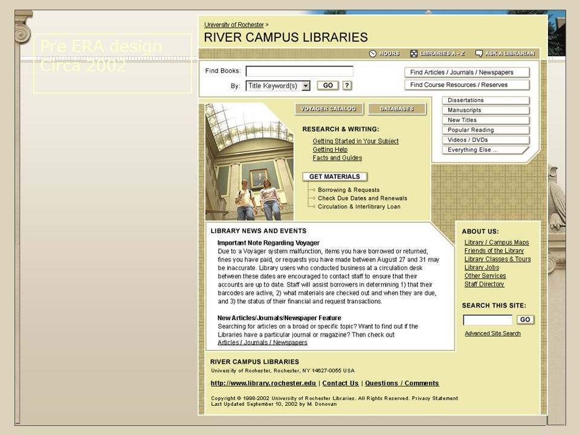The width and height of the screenshot is (580, 435).
Task: Select the Everything Else menu item
Action: click(486, 150)
